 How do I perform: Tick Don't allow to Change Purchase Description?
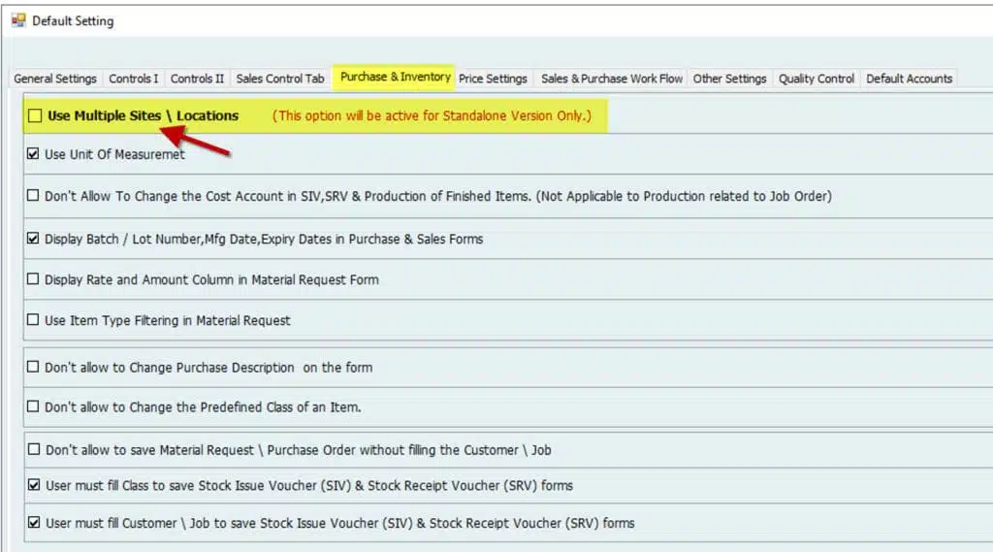(x=33, y=367)
